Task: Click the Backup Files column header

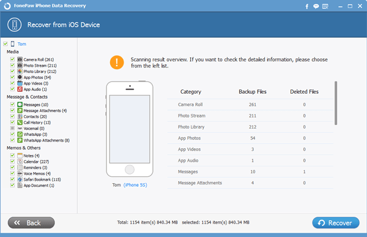Action: 252,92
